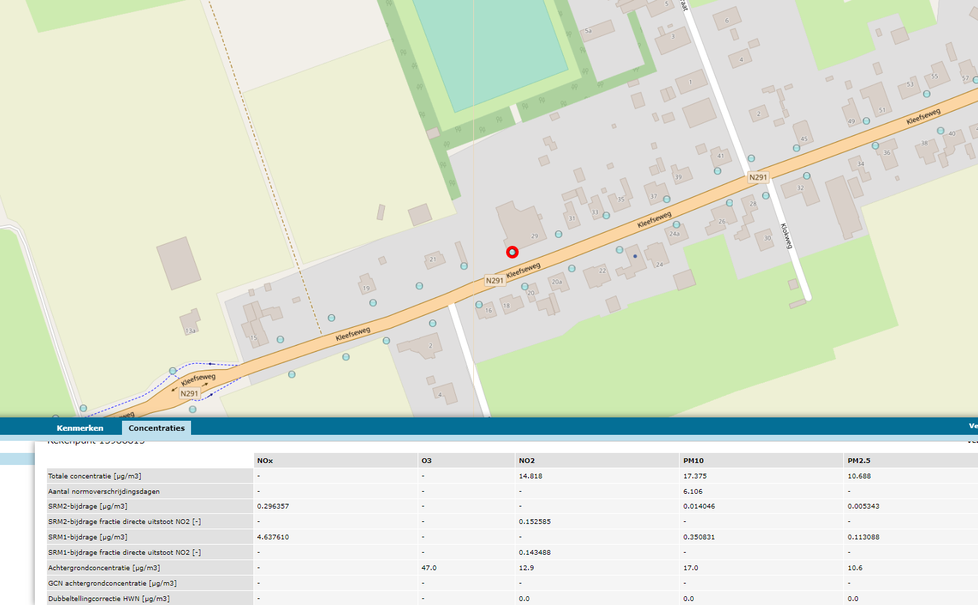This screenshot has height=605, width=978.
Task: Select the N291 road shield at Klokweg junction
Action: coord(758,178)
